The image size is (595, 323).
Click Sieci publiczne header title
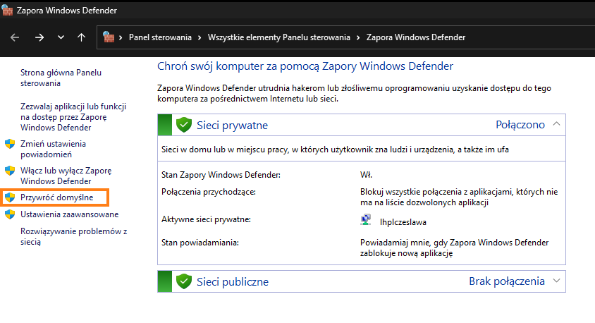click(233, 282)
